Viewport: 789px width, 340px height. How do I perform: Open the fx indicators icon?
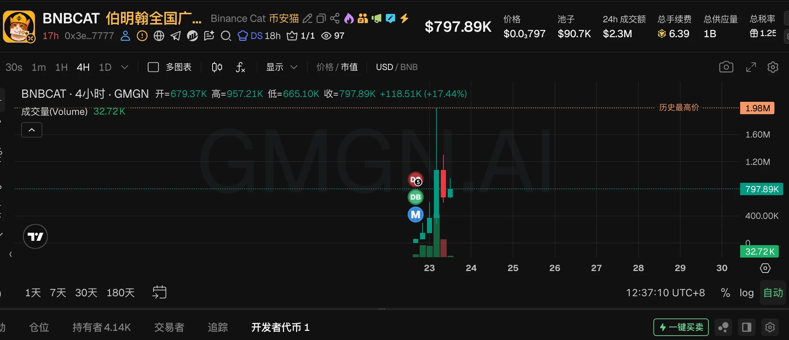coord(240,67)
